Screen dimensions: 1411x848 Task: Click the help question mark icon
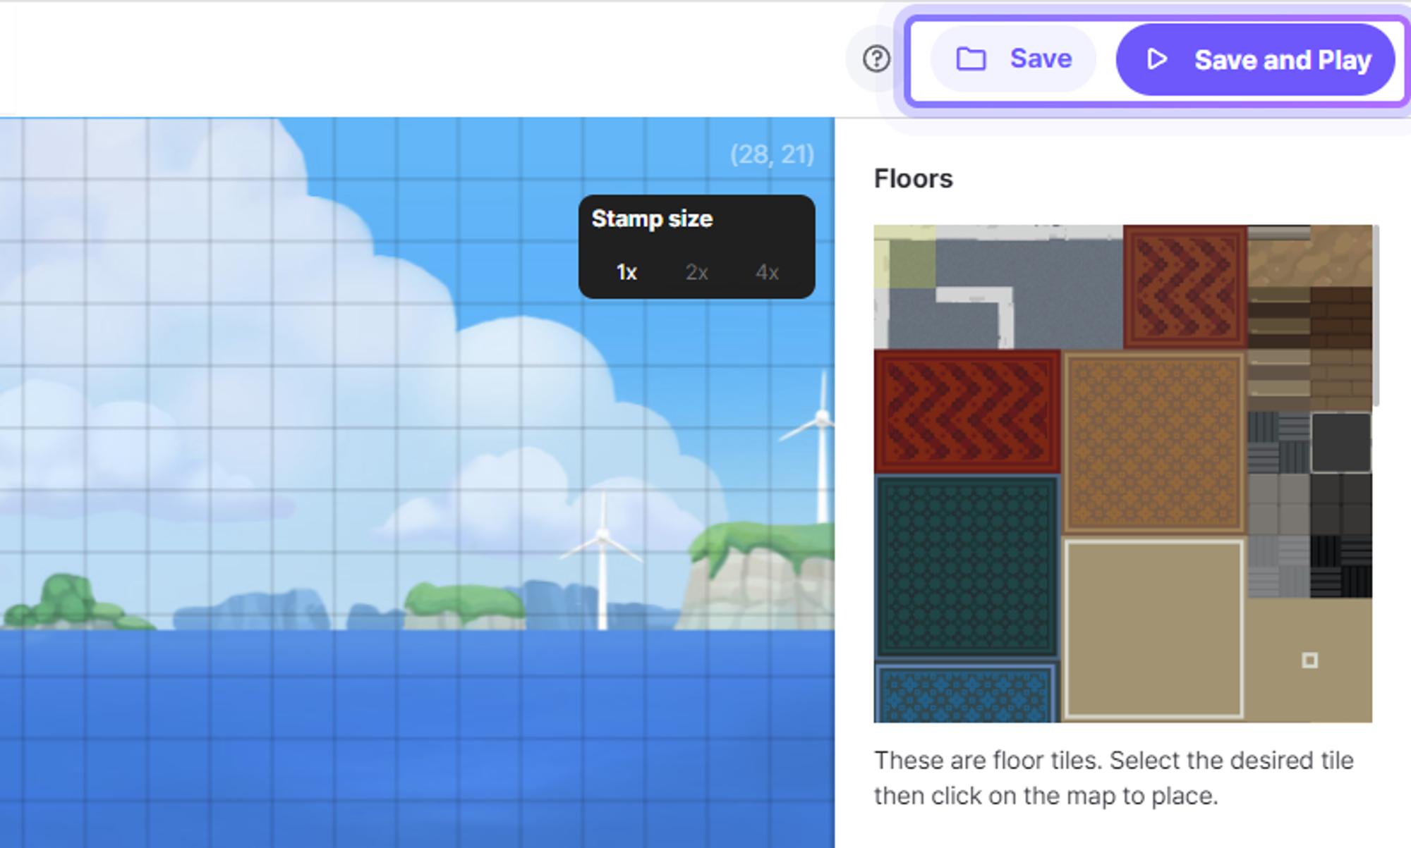click(876, 59)
